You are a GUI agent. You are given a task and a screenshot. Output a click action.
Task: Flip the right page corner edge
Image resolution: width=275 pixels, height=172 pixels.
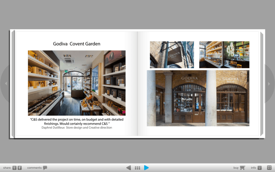262,84
